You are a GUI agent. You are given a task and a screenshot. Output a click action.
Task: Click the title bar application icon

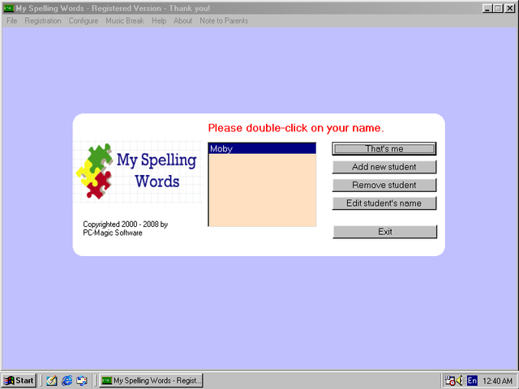[9, 8]
